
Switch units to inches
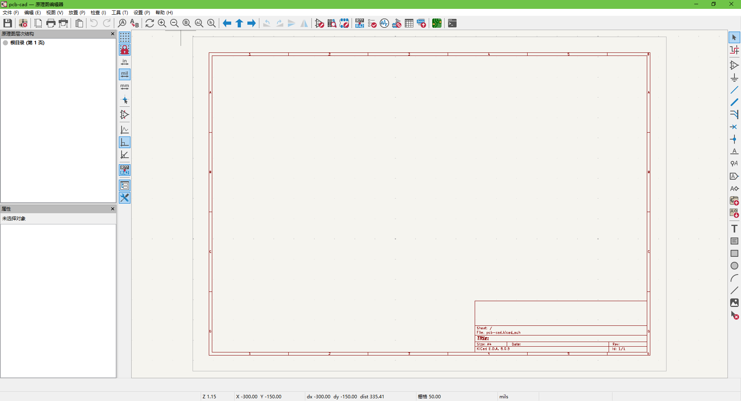pyautogui.click(x=125, y=62)
